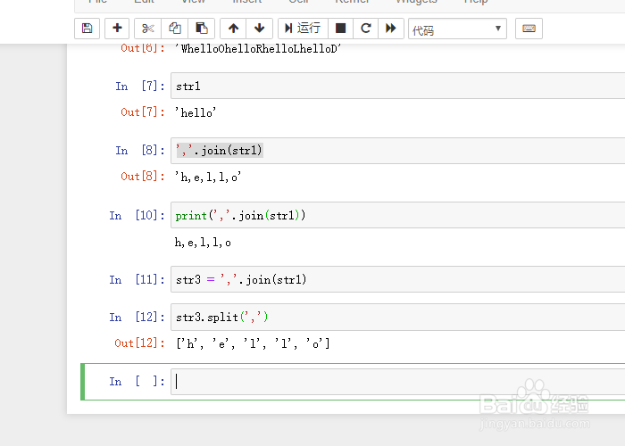The image size is (625, 446).
Task: Click the str3.split(',') code cell
Action: (398, 317)
